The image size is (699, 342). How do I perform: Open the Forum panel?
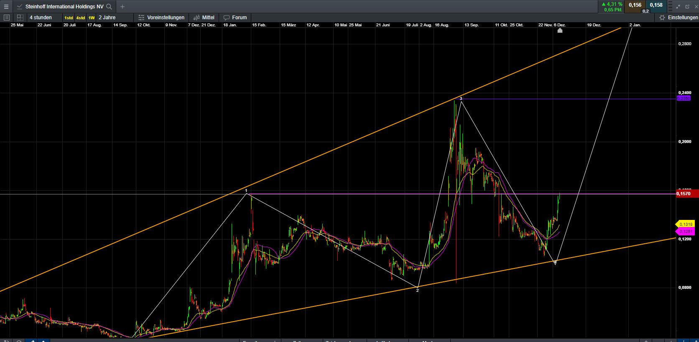tap(235, 18)
